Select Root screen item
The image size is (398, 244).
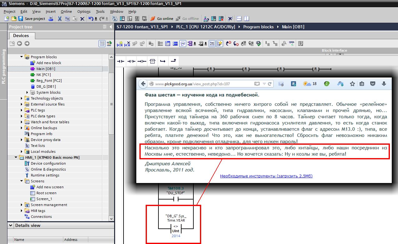click(x=46, y=193)
